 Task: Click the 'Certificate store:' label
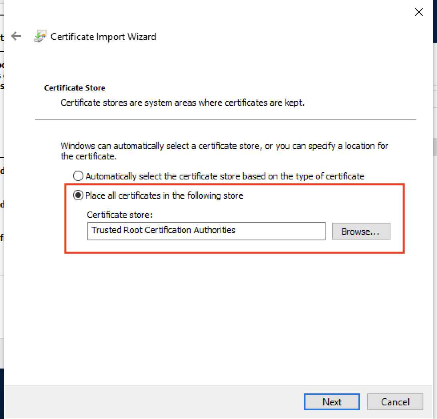pos(119,215)
